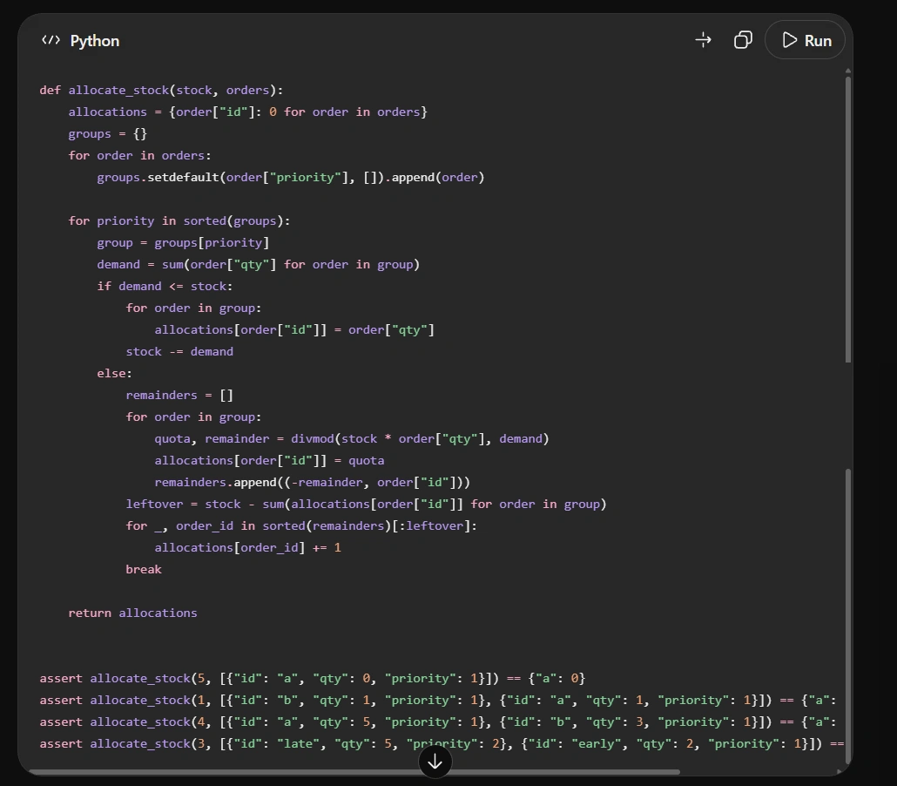
Task: Click the lower vertical scrollbar segment
Action: coord(848,619)
